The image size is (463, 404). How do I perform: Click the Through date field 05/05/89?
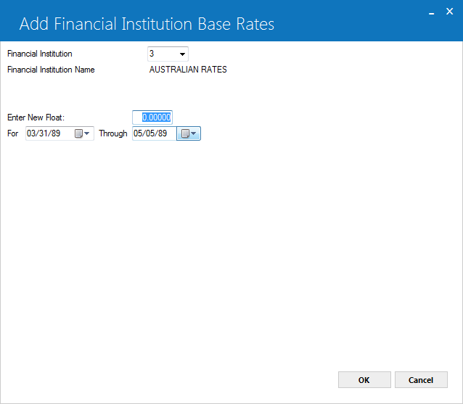(x=155, y=133)
